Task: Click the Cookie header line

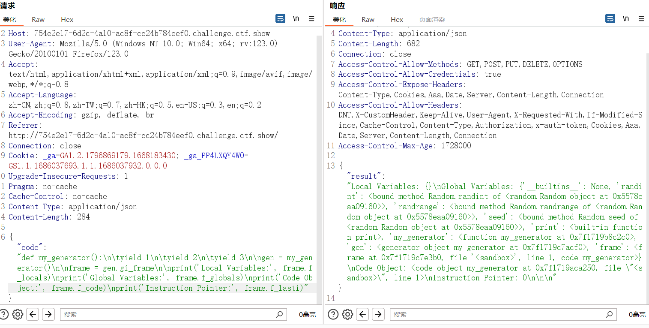Action: 129,161
